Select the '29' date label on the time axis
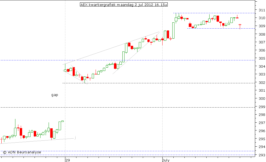 tap(68, 160)
